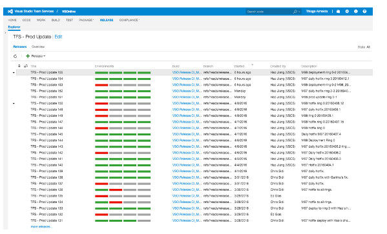Expand the row marker beside Prod Update 150

14,103
